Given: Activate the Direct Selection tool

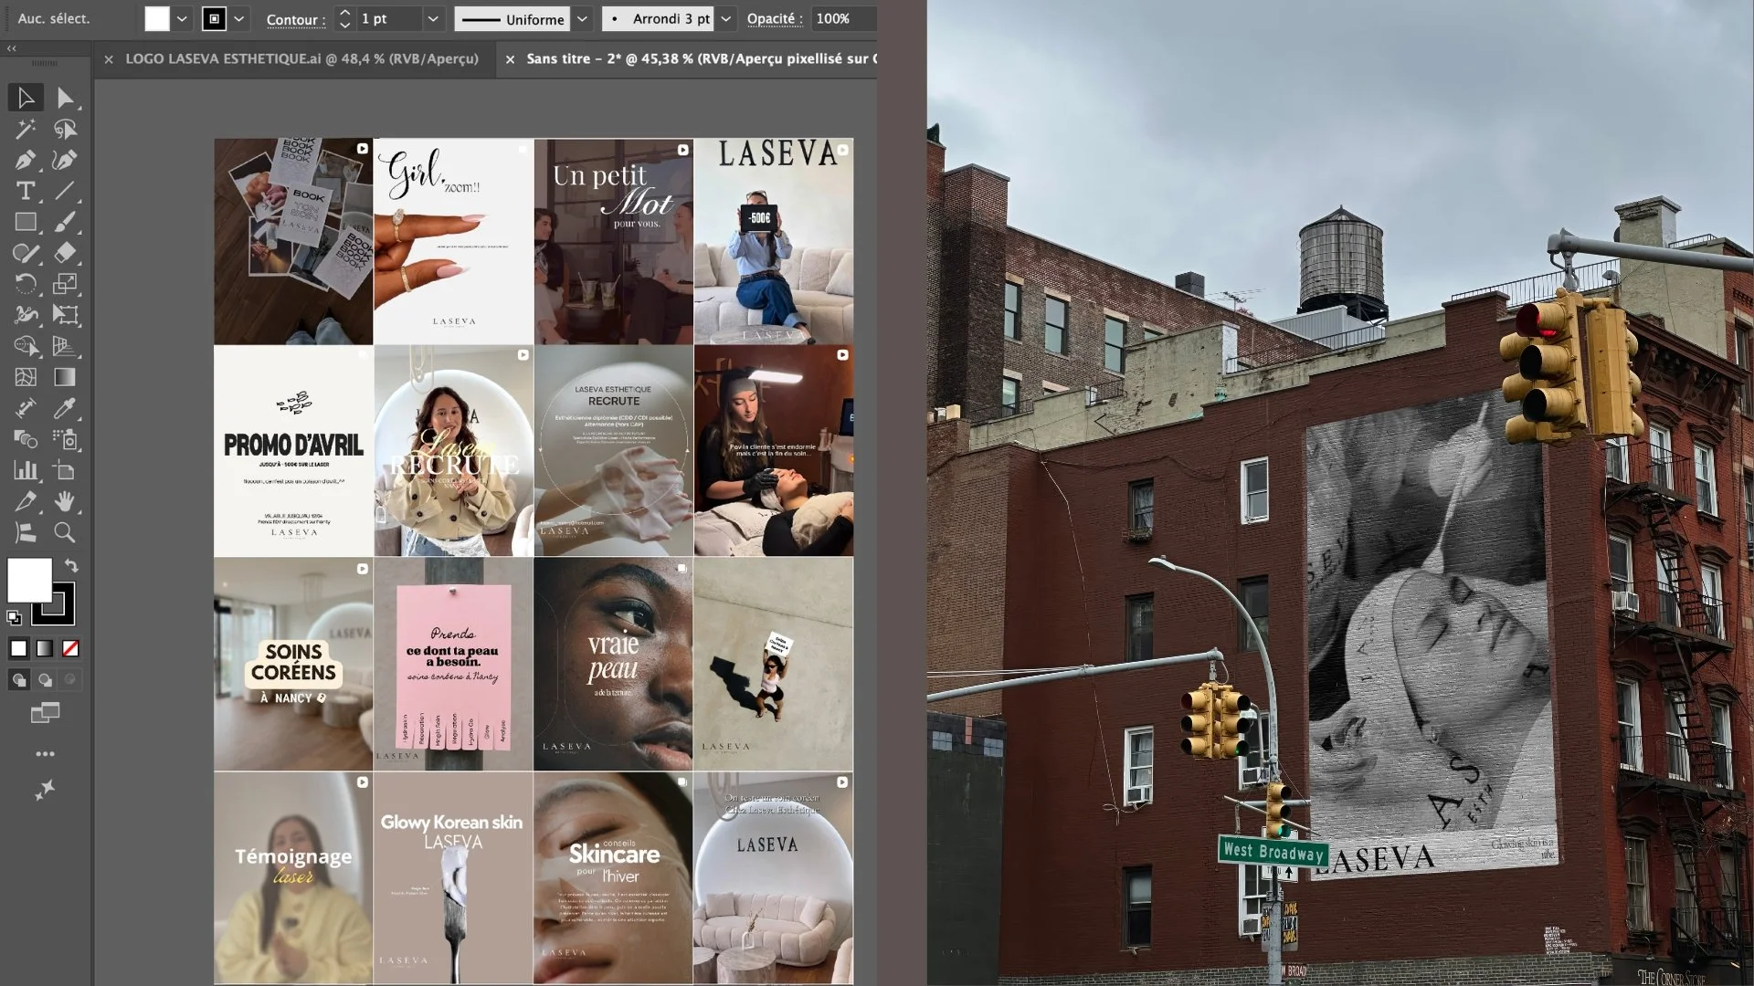Looking at the screenshot, I should [x=64, y=98].
